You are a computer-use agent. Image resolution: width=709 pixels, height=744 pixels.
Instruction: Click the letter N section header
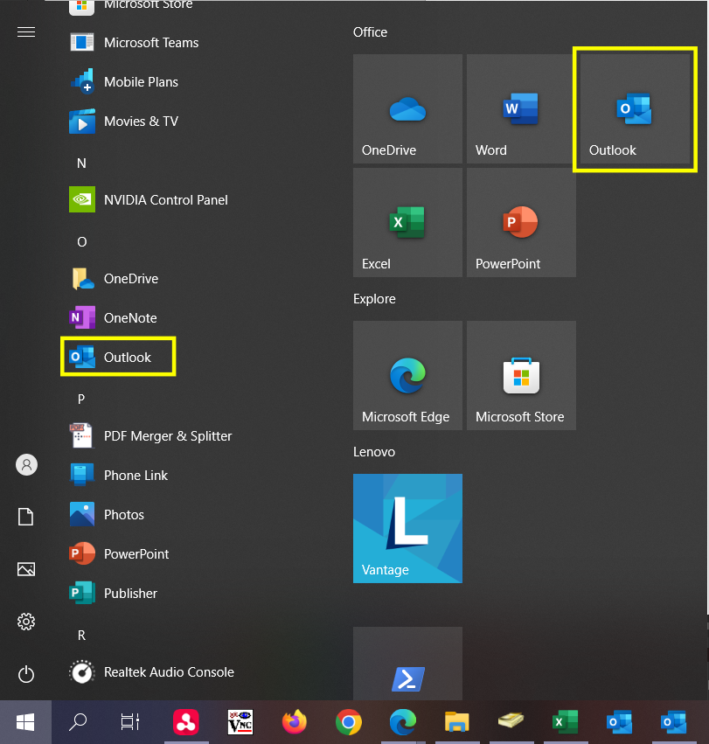[x=81, y=163]
